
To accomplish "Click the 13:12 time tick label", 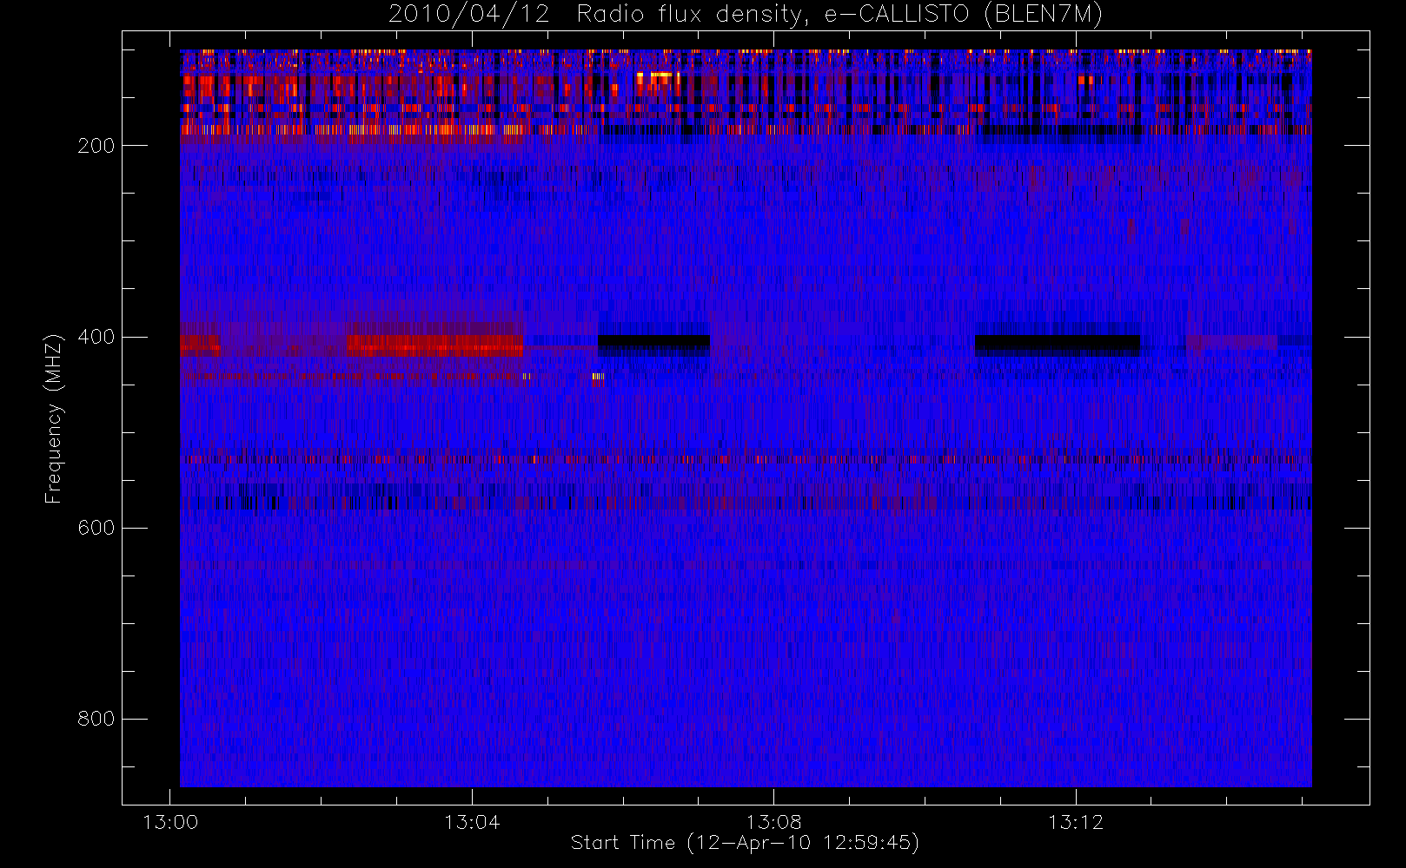I will pos(1076,822).
